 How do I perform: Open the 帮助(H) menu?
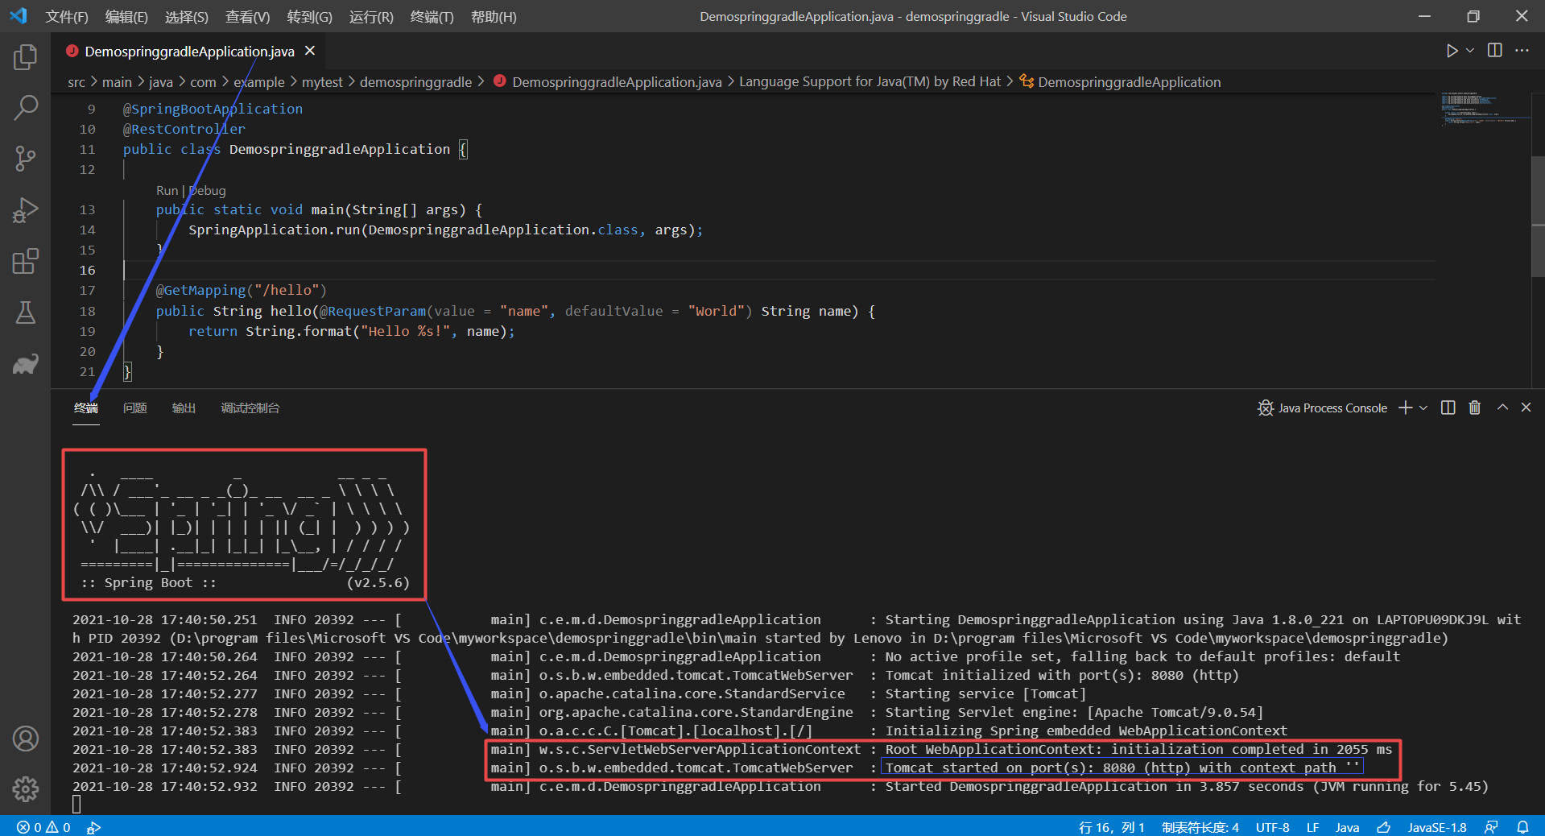coord(494,17)
